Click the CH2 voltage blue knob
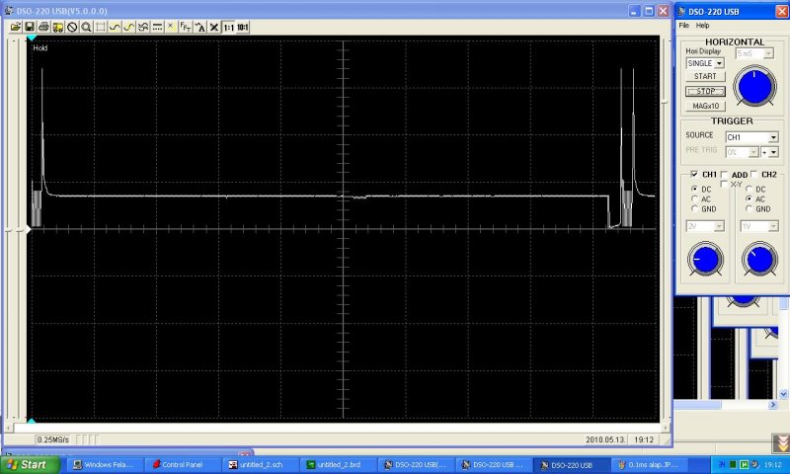Viewport: 790px width, 474px height. 759,260
